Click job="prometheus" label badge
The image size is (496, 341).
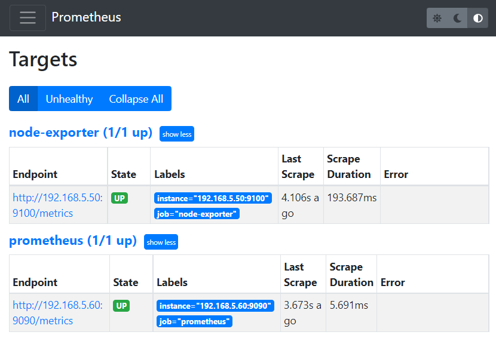[x=194, y=321]
